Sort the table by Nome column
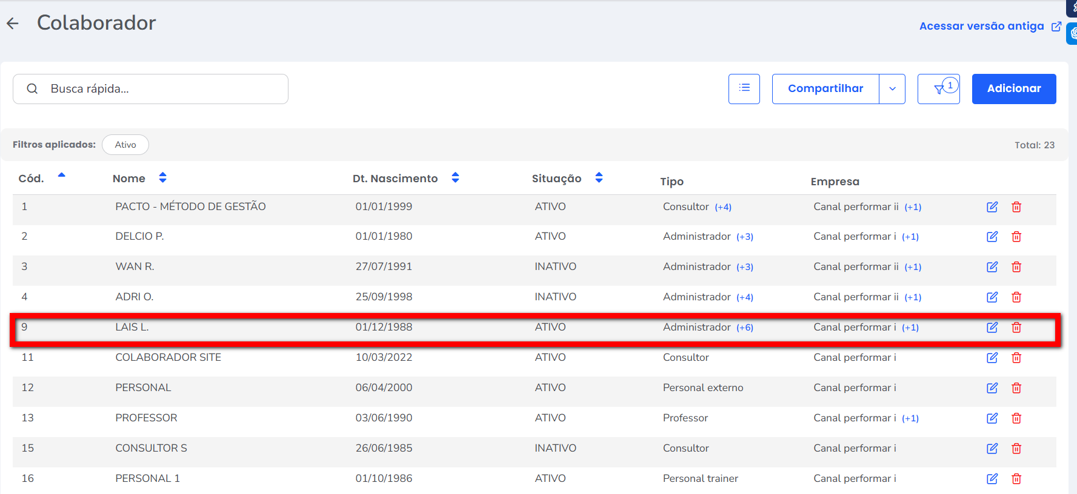This screenshot has height=494, width=1077. point(162,178)
